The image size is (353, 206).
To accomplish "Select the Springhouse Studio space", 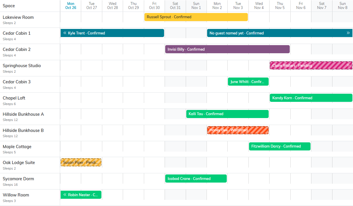I will 22,66.
